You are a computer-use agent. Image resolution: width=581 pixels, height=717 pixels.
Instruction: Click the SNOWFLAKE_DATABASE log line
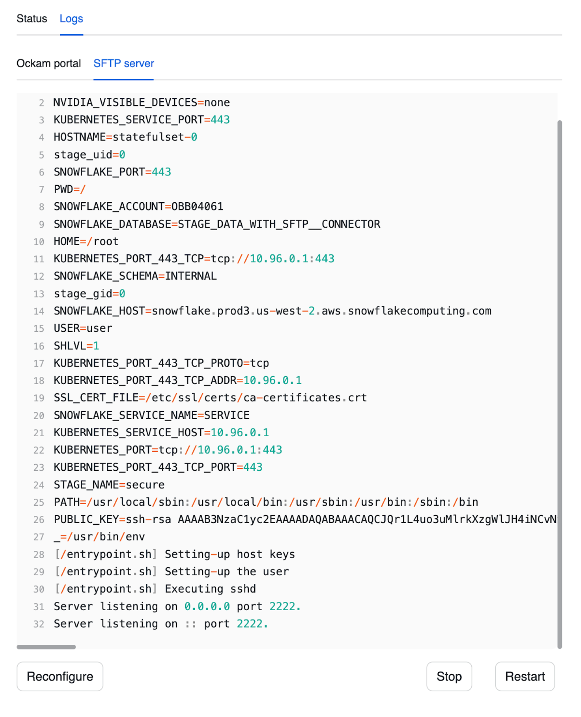coord(216,224)
